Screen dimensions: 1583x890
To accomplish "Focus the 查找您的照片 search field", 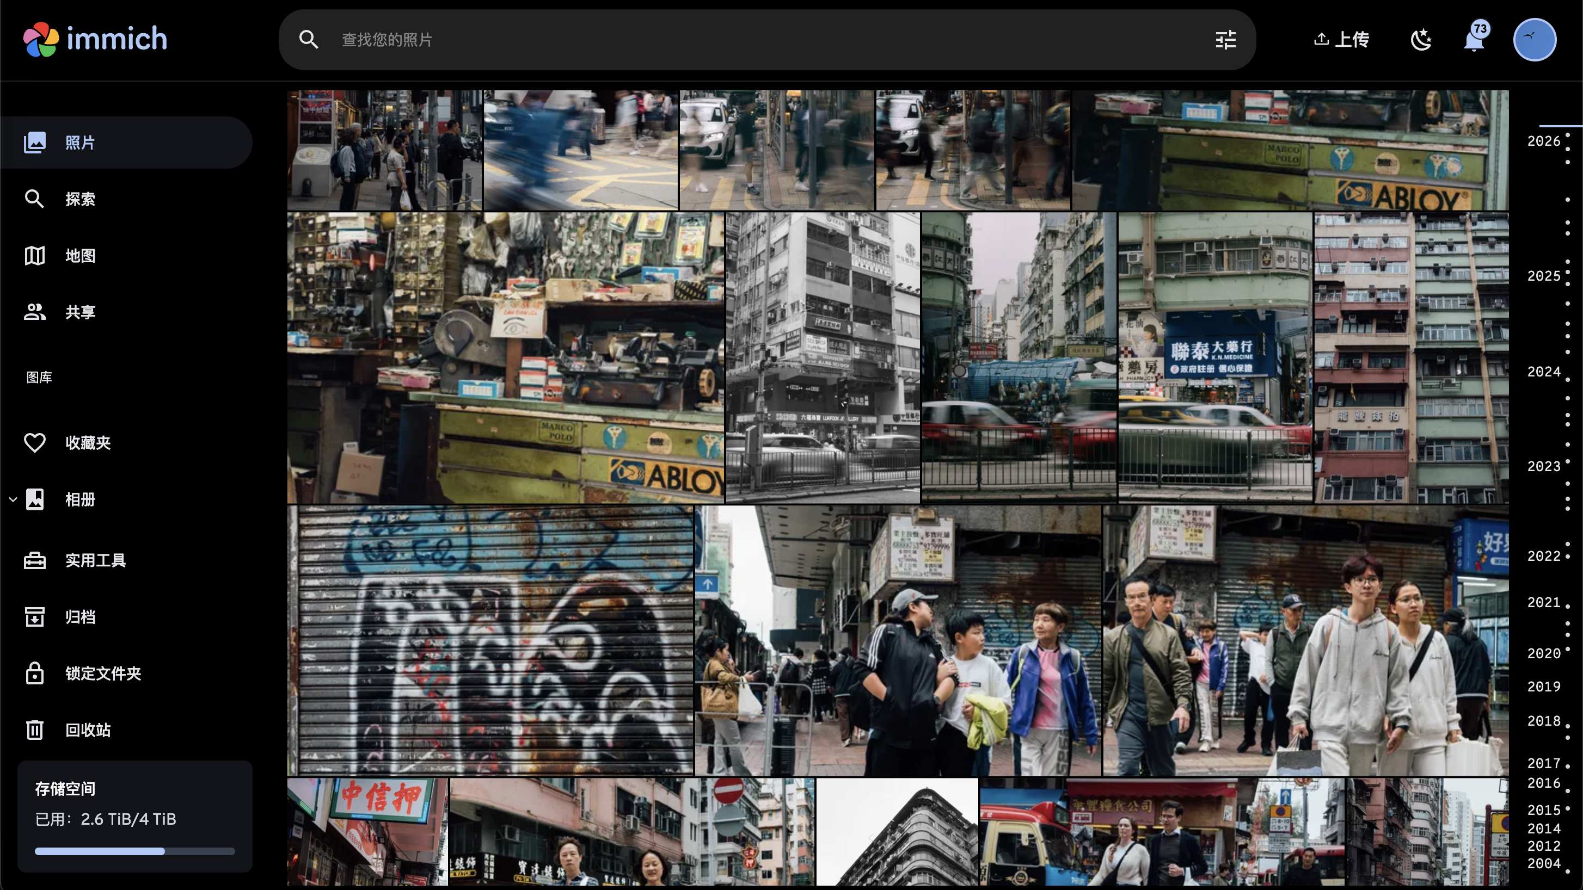I will point(738,40).
